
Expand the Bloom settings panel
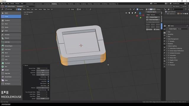point(172,62)
